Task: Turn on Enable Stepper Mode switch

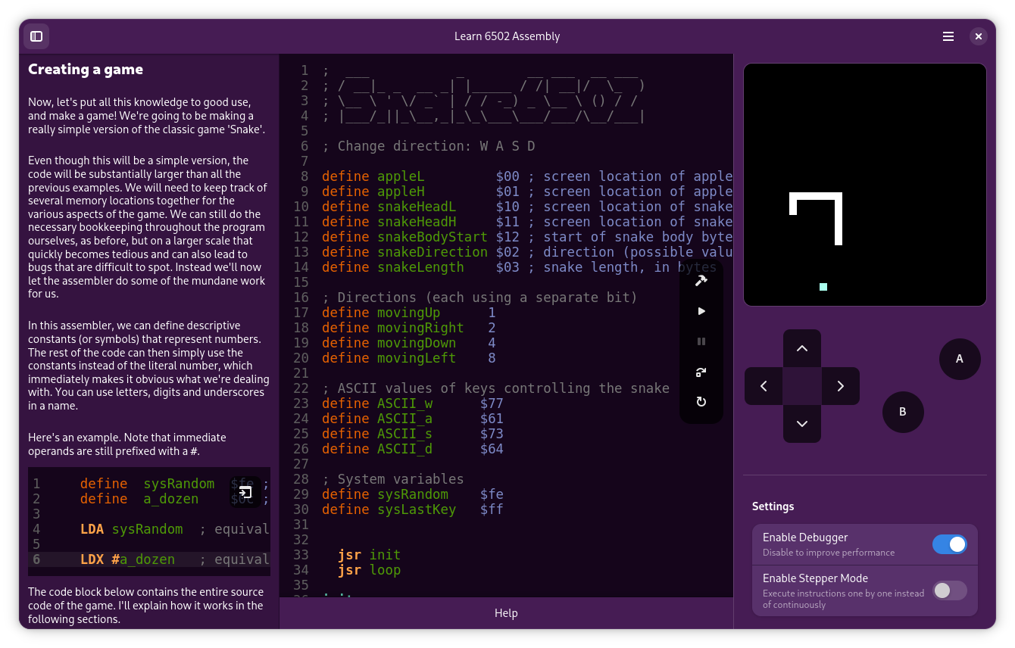Action: 949,590
